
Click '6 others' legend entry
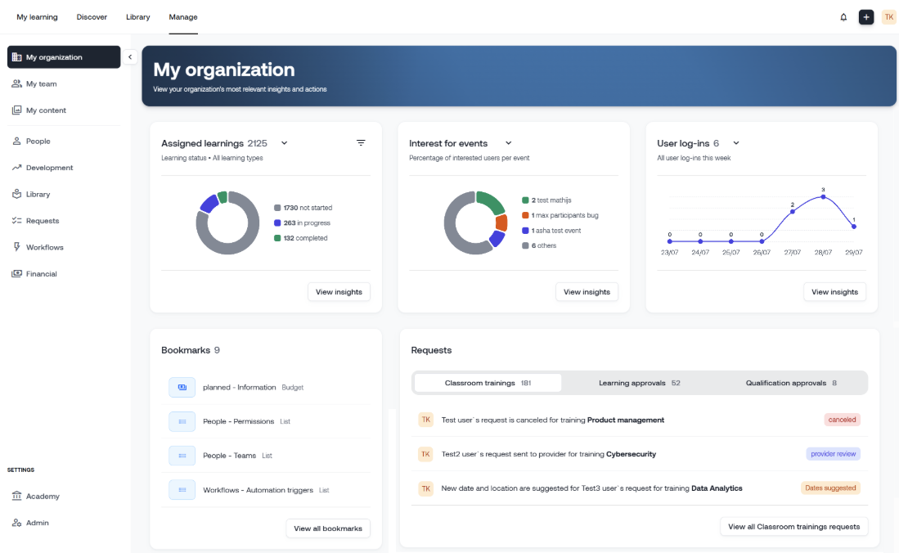click(x=539, y=245)
